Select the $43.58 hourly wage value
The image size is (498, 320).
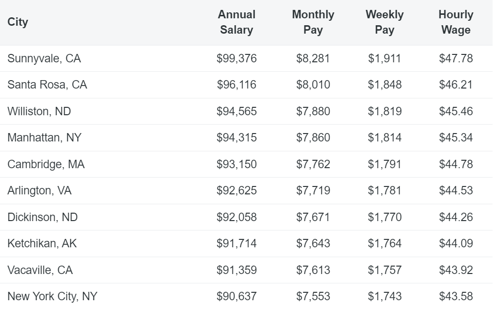pyautogui.click(x=455, y=296)
